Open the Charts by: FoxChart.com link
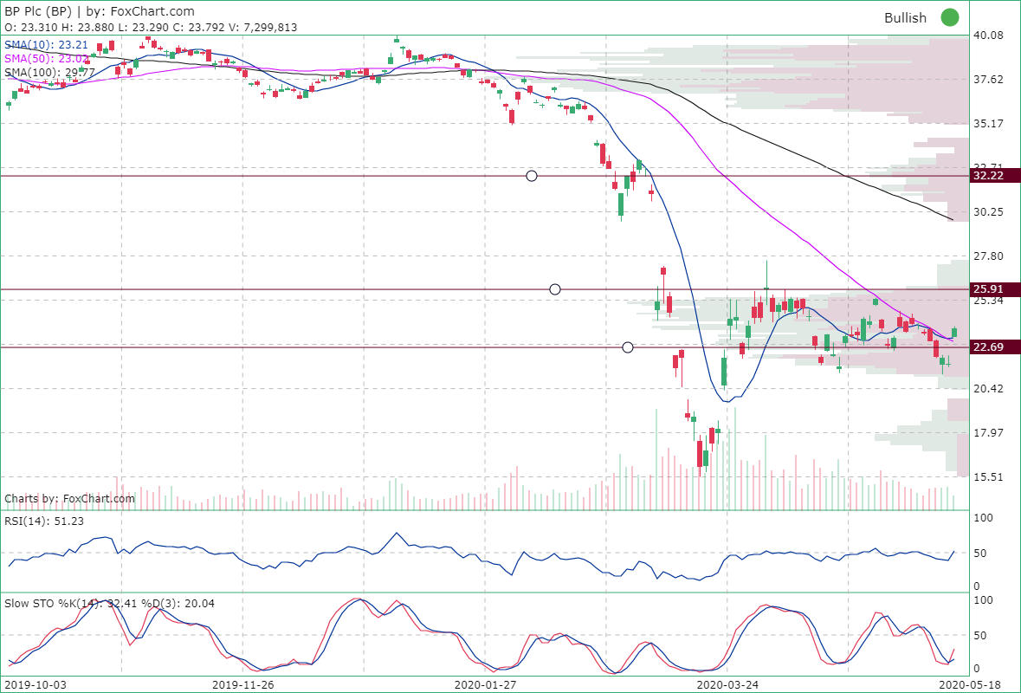The width and height of the screenshot is (1021, 693). point(69,499)
